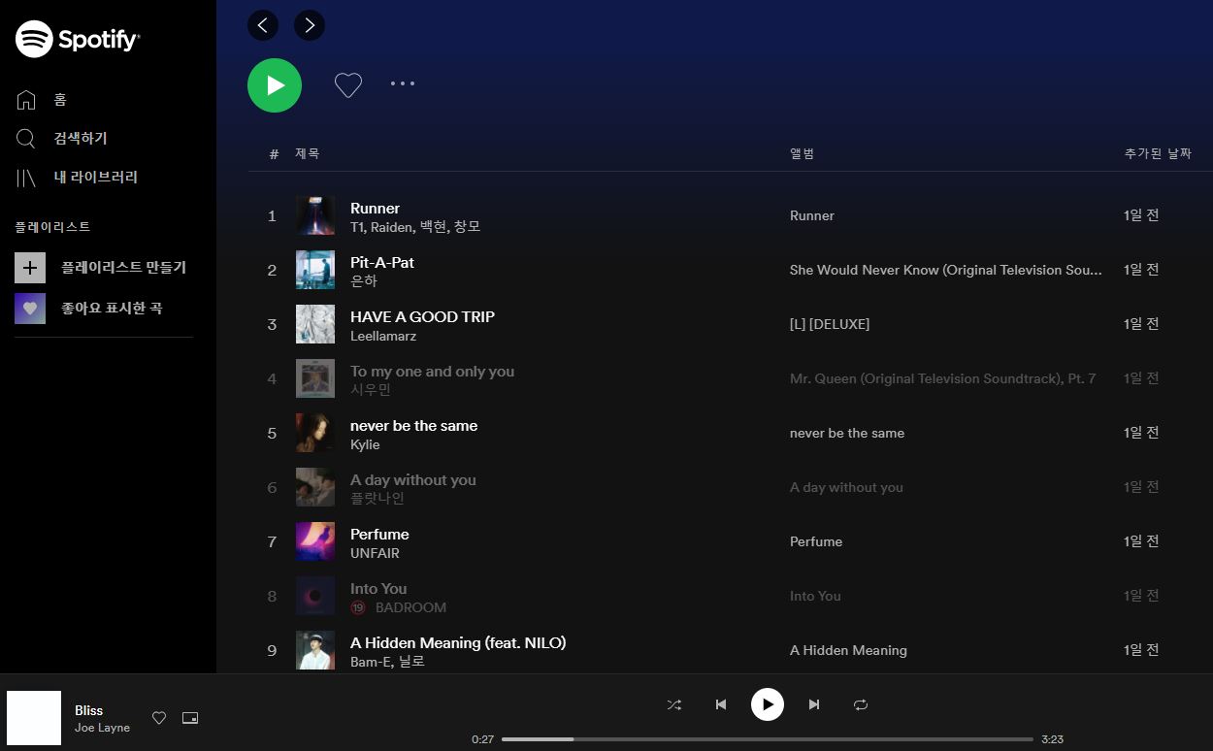Open the now playing title Bliss
This screenshot has height=751, width=1213.
click(88, 710)
